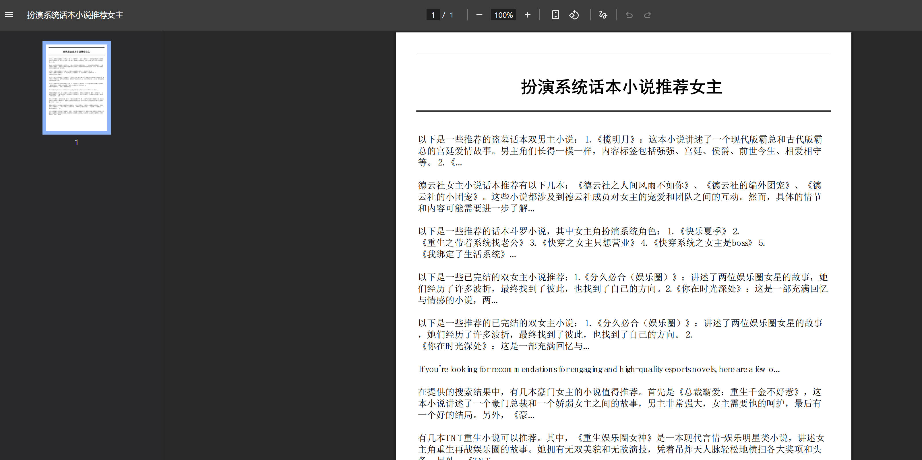Click the zoom in plus icon
Viewport: 922px width, 460px height.
(x=527, y=15)
